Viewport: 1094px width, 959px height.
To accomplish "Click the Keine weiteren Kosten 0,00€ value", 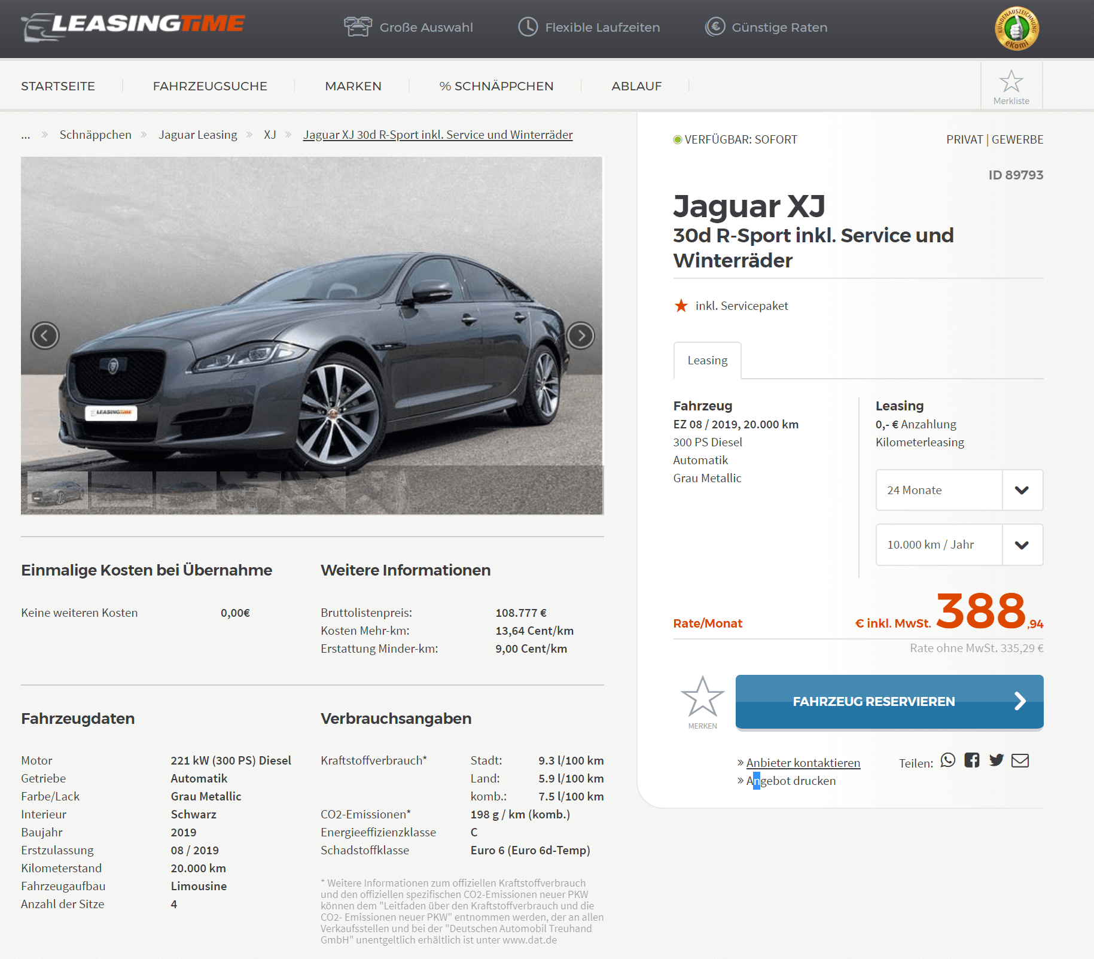I will coord(235,613).
